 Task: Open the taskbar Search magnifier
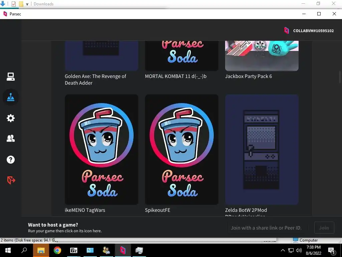coord(24,250)
